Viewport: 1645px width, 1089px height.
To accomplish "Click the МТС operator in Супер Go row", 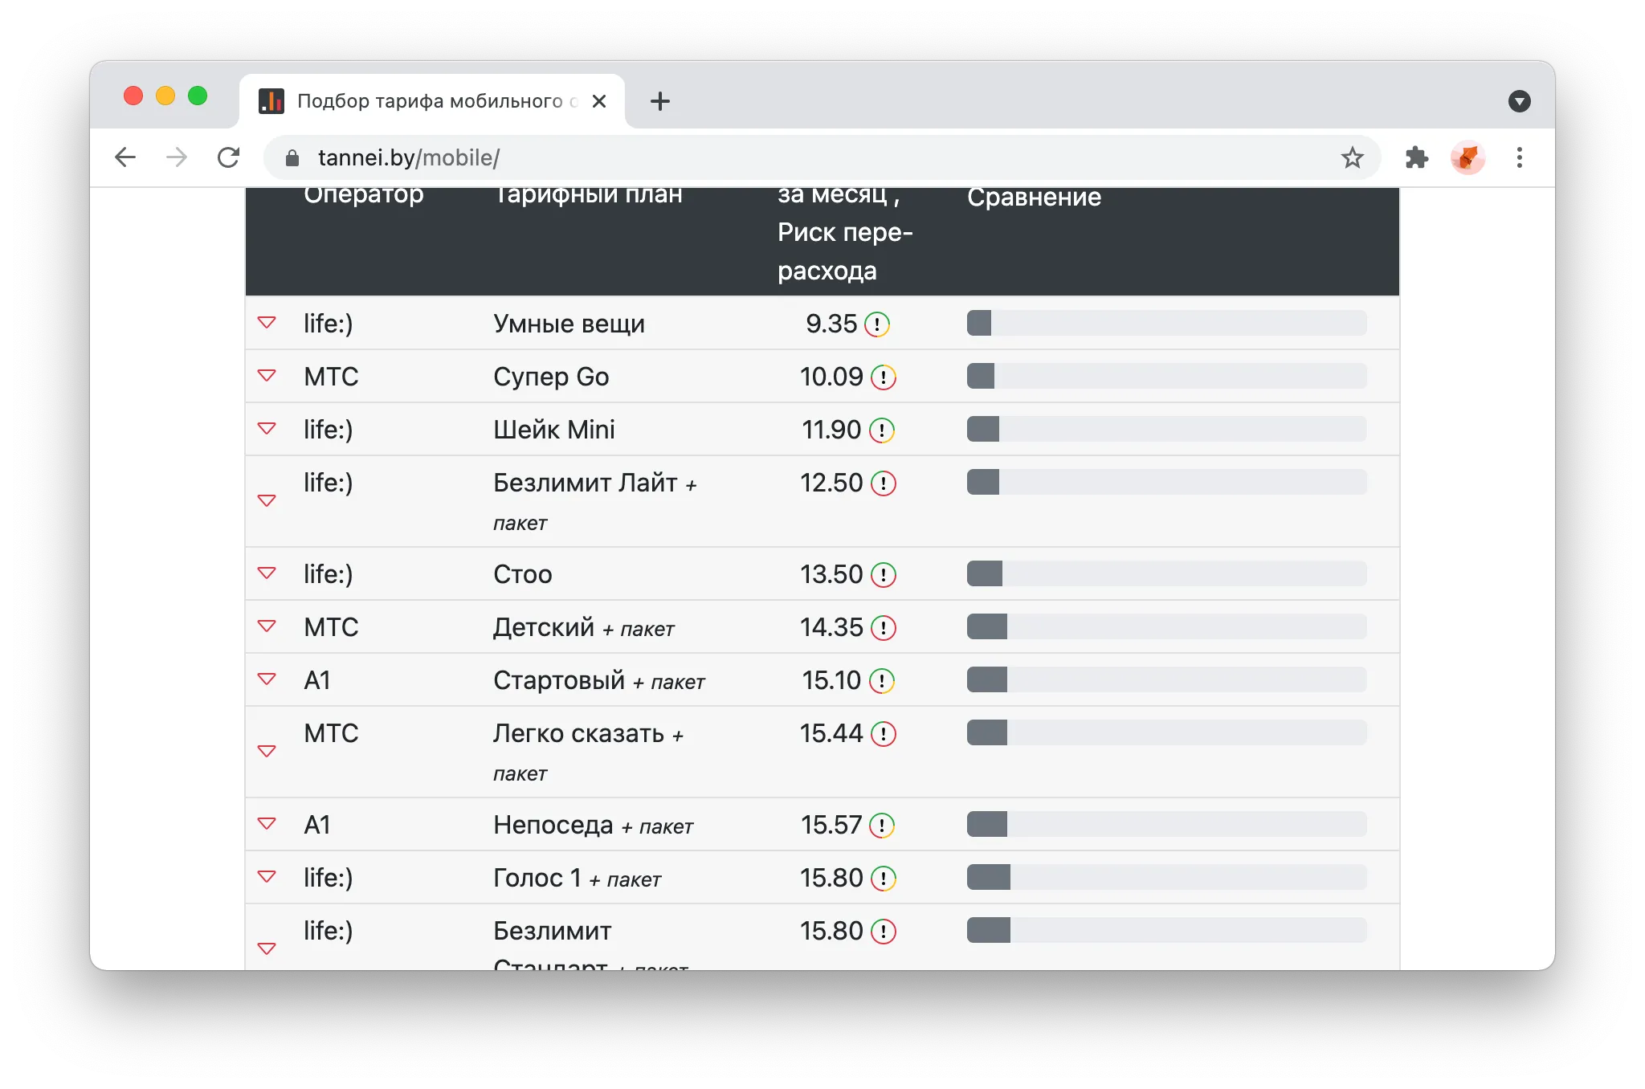I will [x=331, y=377].
